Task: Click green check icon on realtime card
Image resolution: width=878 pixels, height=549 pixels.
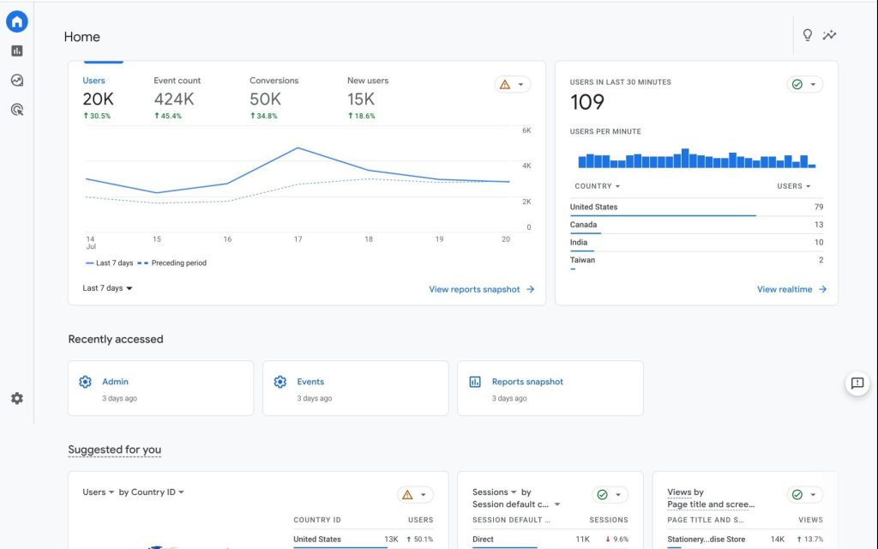Action: [797, 85]
